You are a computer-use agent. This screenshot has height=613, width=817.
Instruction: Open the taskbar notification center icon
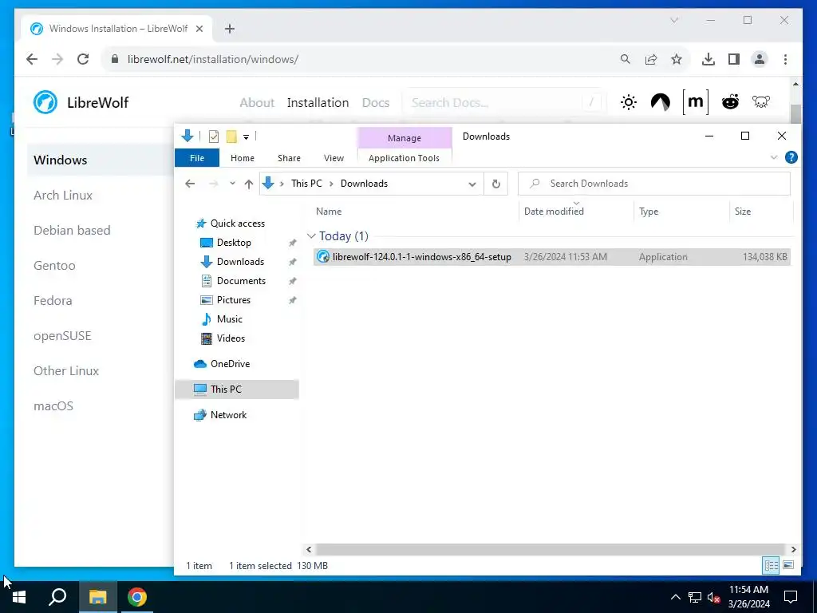pos(791,596)
